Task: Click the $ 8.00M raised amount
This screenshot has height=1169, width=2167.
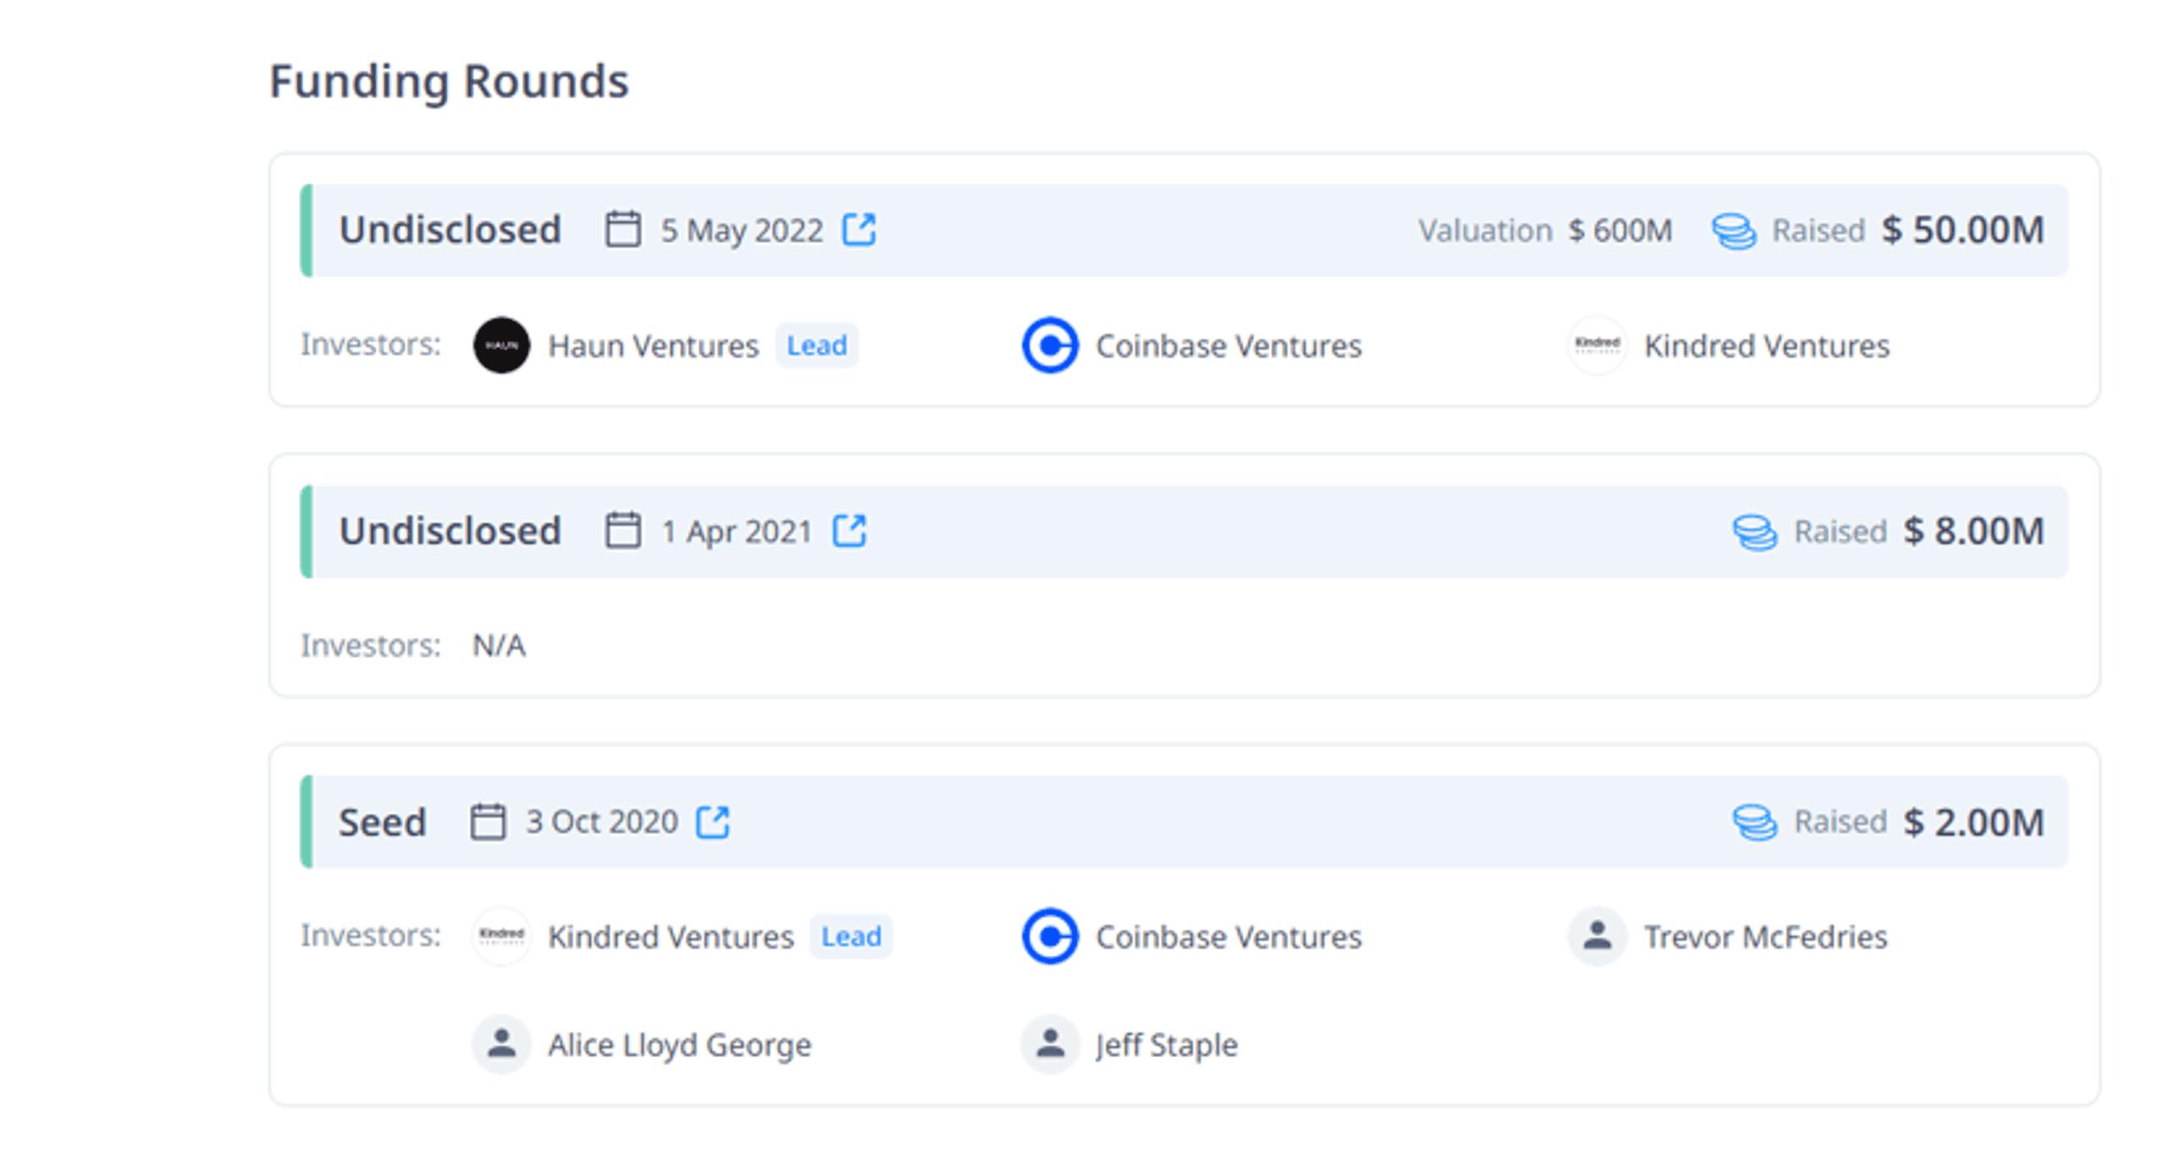Action: click(x=1972, y=530)
